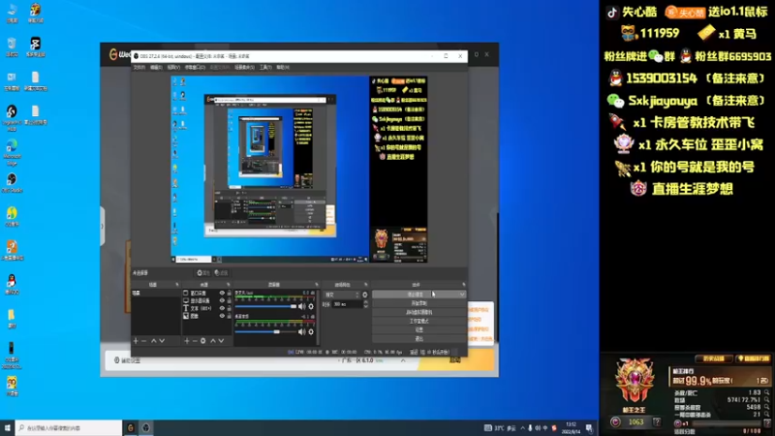The height and width of the screenshot is (436, 775).
Task: Add a new scene with plus icon
Action: tap(136, 341)
